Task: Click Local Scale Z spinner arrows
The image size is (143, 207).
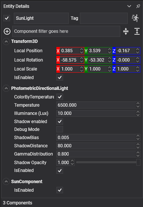Action: 137,69
